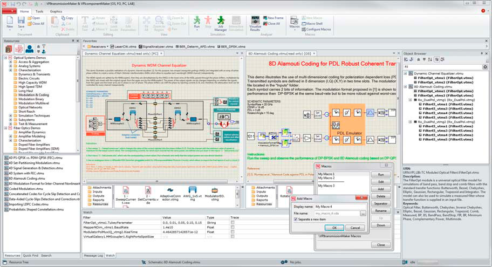Open the 1 - SweepCurrent.vsw file

[126, 195]
